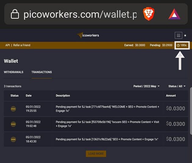Click the date 05/31/2022 19:02:48
The width and height of the screenshot is (192, 163).
point(33,124)
